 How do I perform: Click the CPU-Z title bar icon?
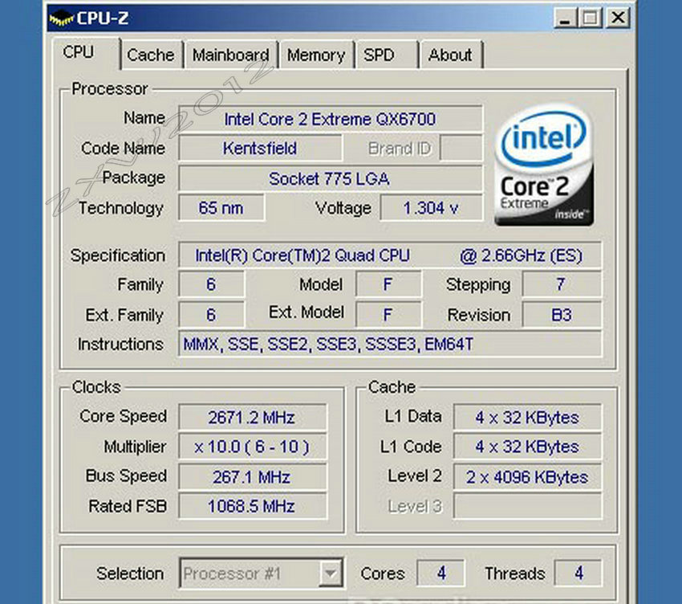tap(62, 16)
